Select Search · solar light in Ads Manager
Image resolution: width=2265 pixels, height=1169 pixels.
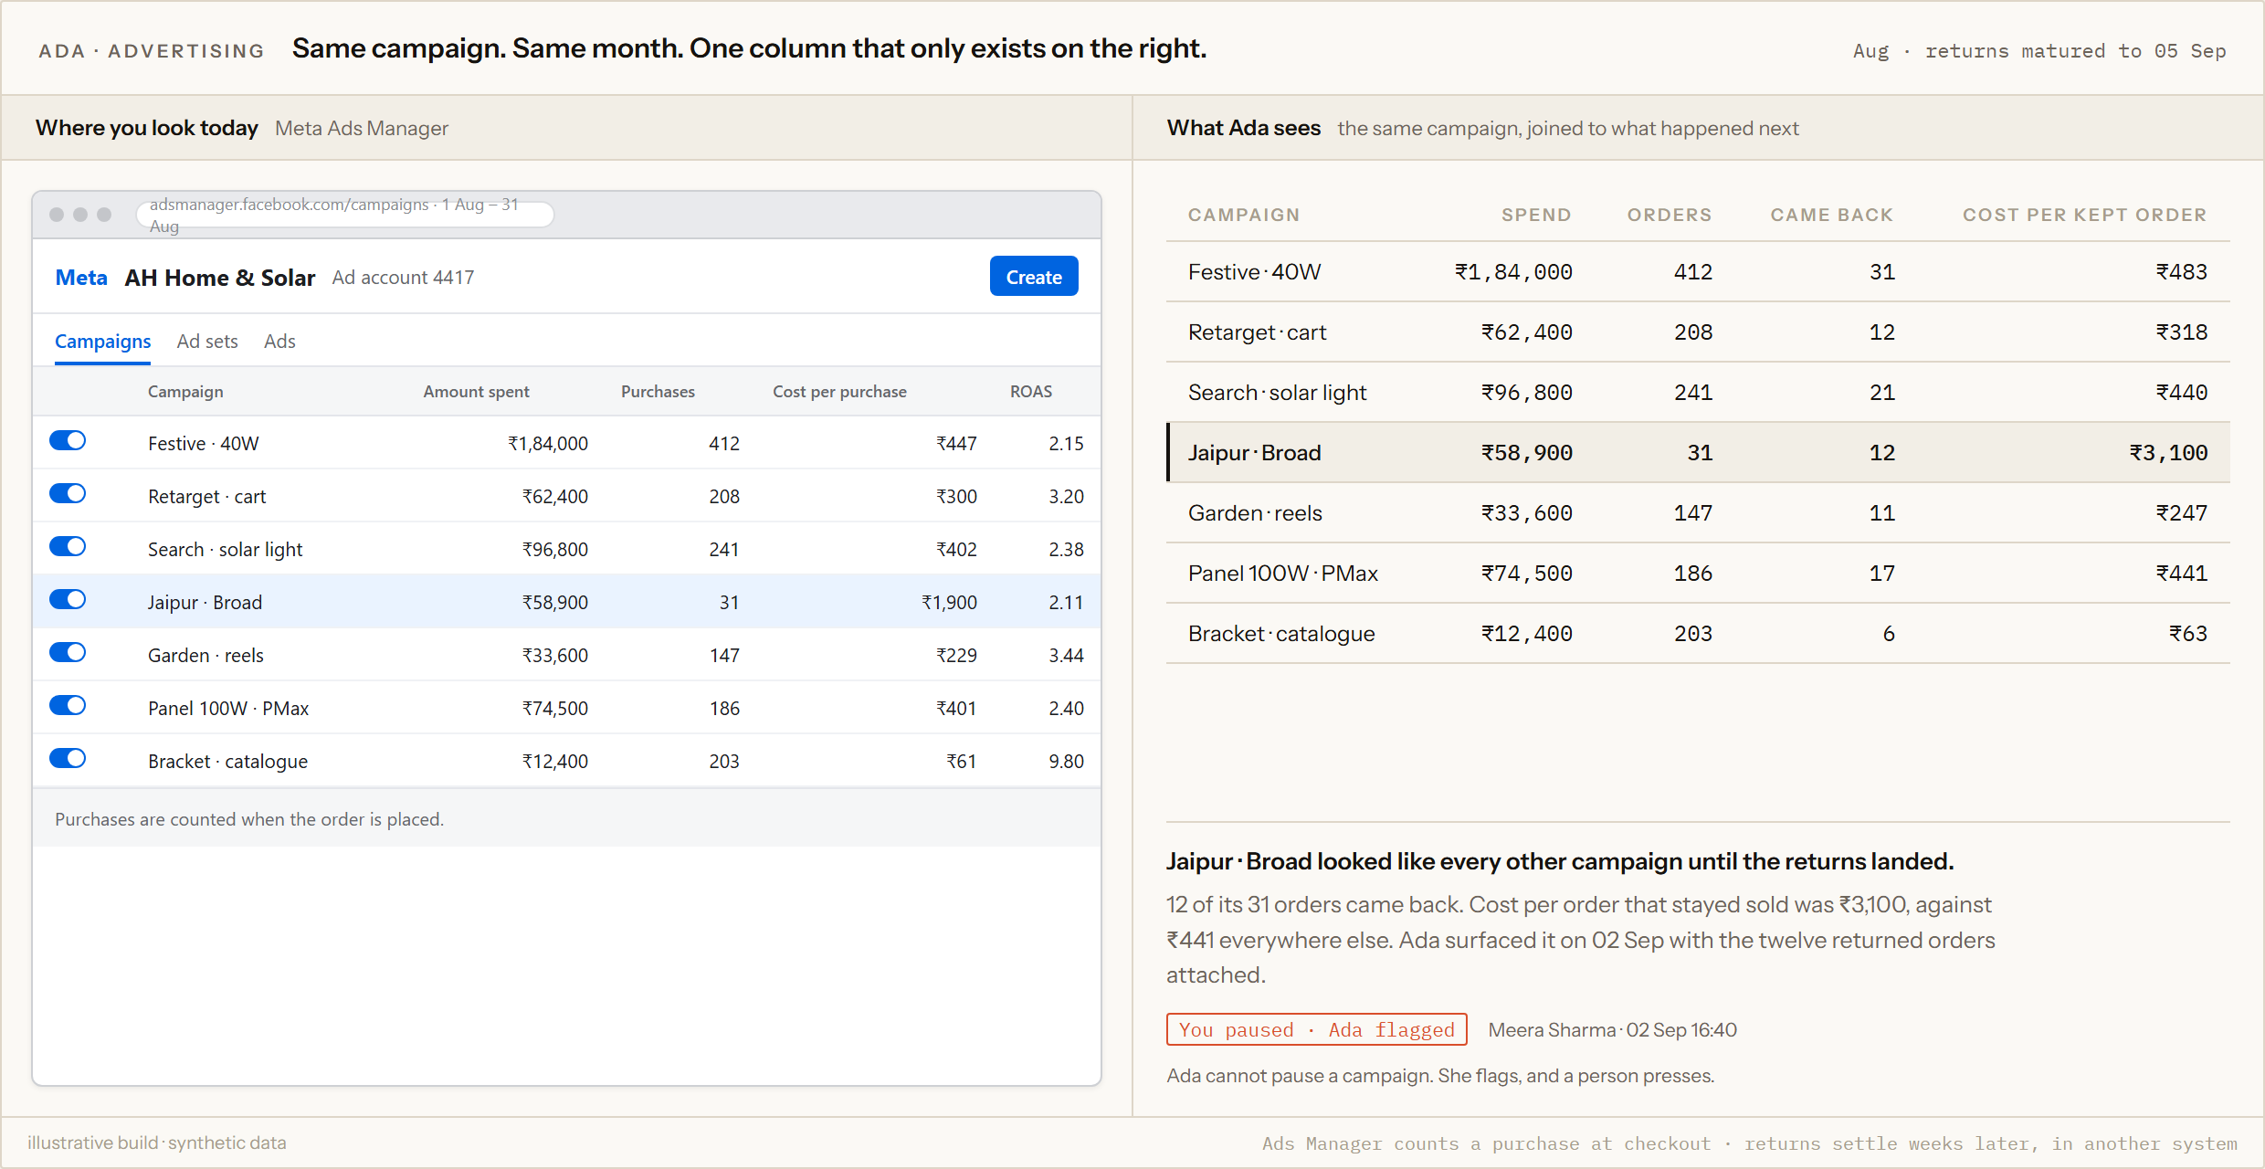coord(226,550)
